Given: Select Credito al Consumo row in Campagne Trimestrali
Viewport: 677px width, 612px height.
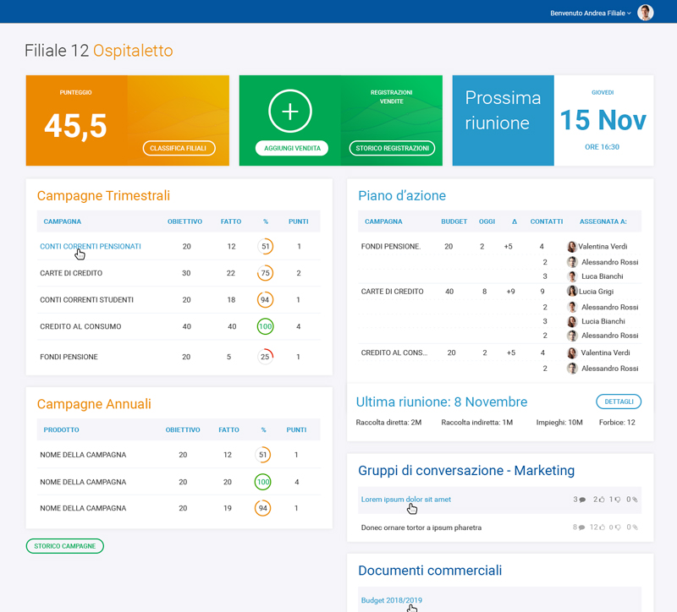Looking at the screenshot, I should pos(179,326).
